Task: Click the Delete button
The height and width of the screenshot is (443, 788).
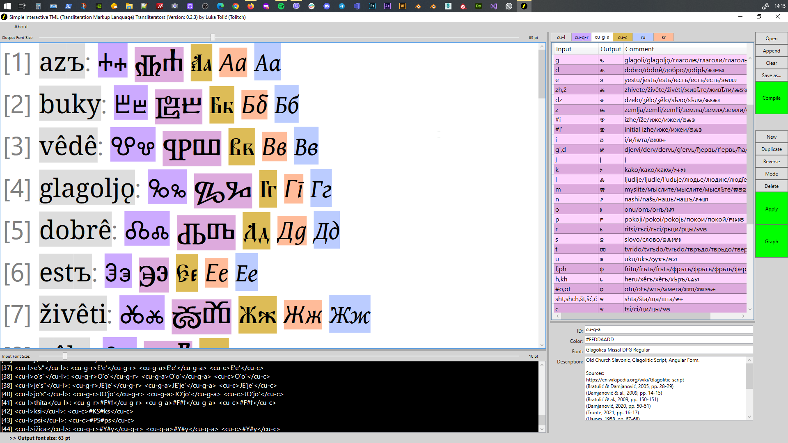Action: coord(771,186)
